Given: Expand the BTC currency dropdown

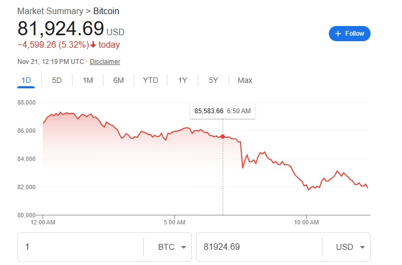Looking at the screenshot, I should (x=172, y=247).
